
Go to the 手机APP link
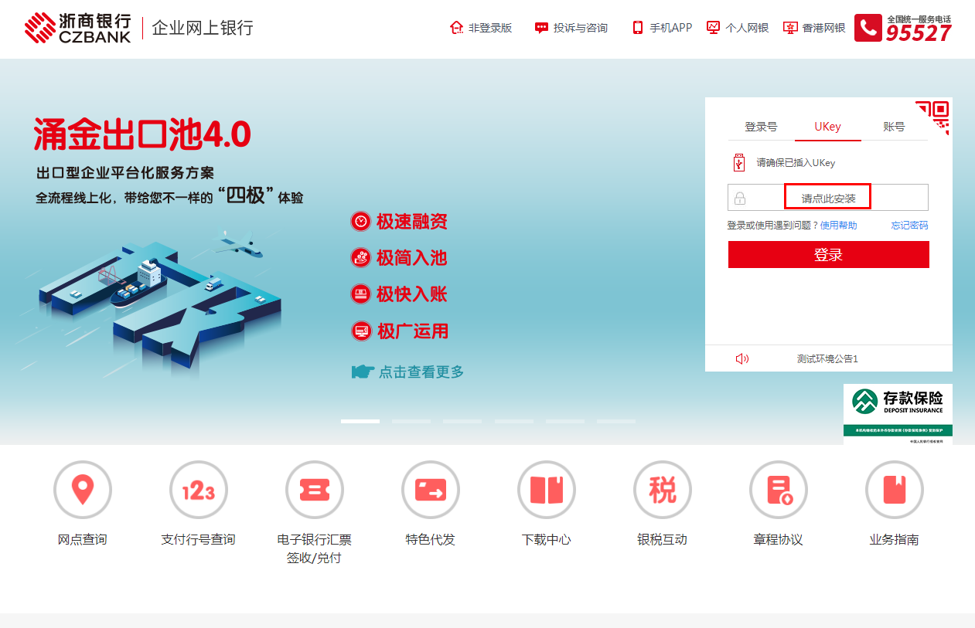[x=671, y=28]
